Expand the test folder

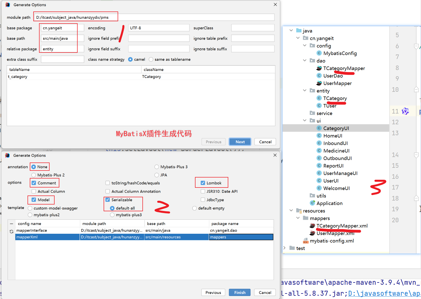284,248
